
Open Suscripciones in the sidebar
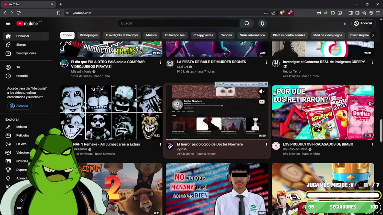[x=26, y=53]
